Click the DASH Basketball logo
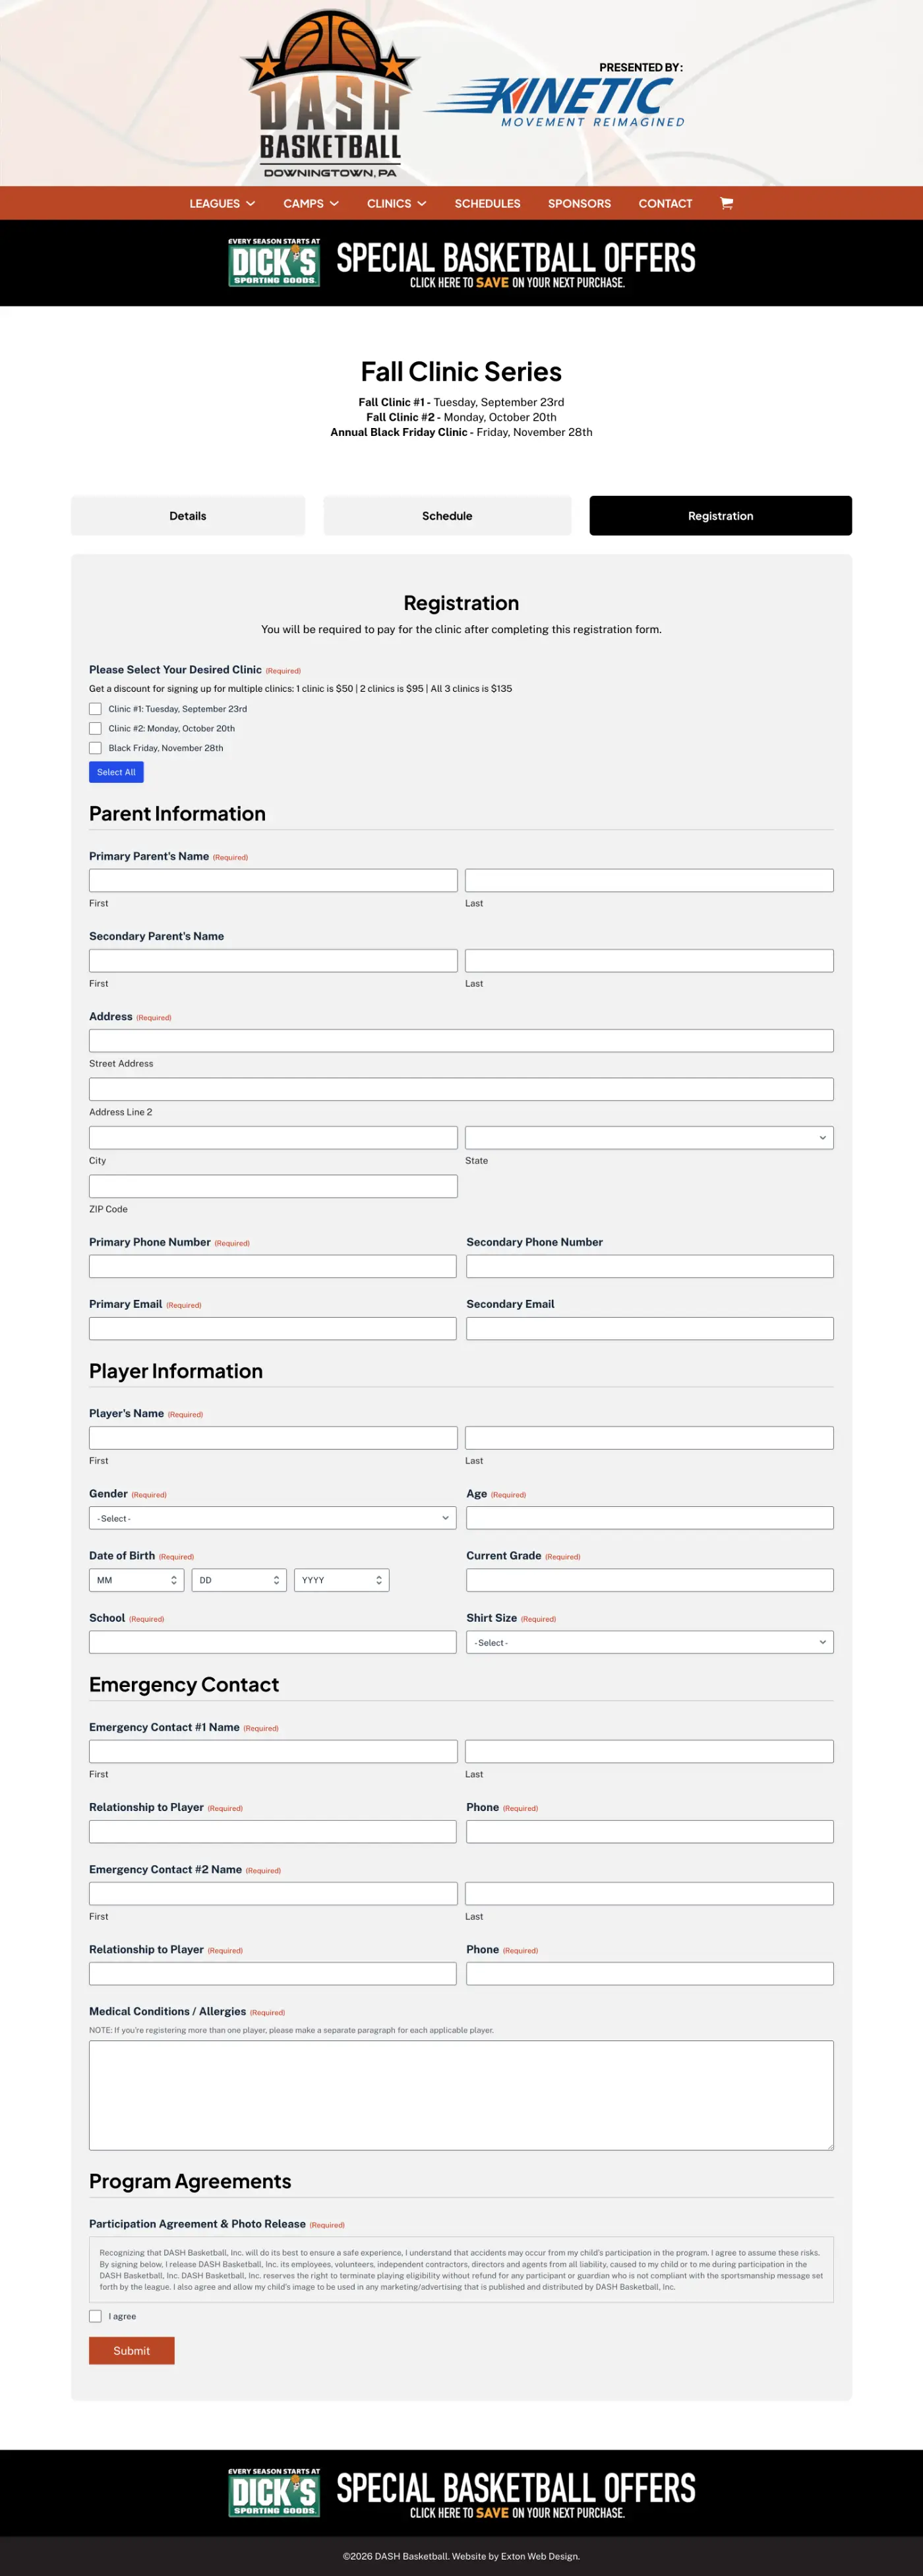Image resolution: width=923 pixels, height=2576 pixels. pos(329,95)
